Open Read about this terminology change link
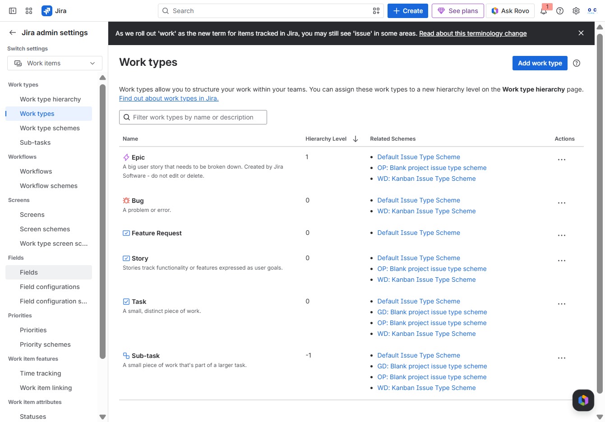This screenshot has height=422, width=605. click(473, 33)
